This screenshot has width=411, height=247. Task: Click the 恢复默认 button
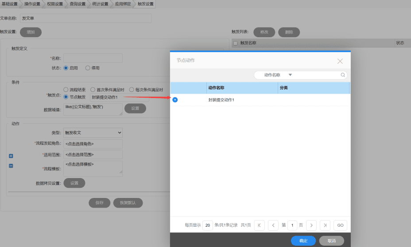click(x=128, y=203)
